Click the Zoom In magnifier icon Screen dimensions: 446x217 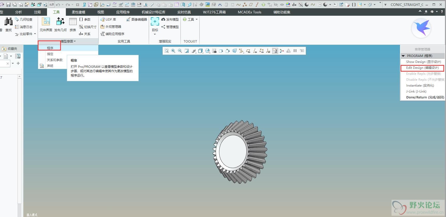(x=173, y=51)
